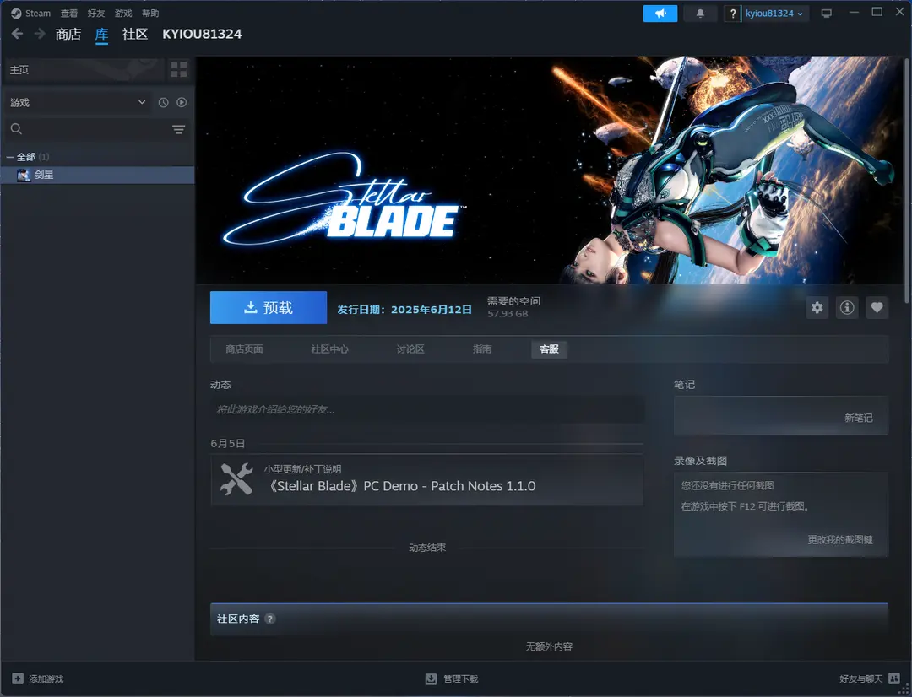This screenshot has width=912, height=697.
Task: Go to the 商店 tab
Action: click(x=68, y=35)
